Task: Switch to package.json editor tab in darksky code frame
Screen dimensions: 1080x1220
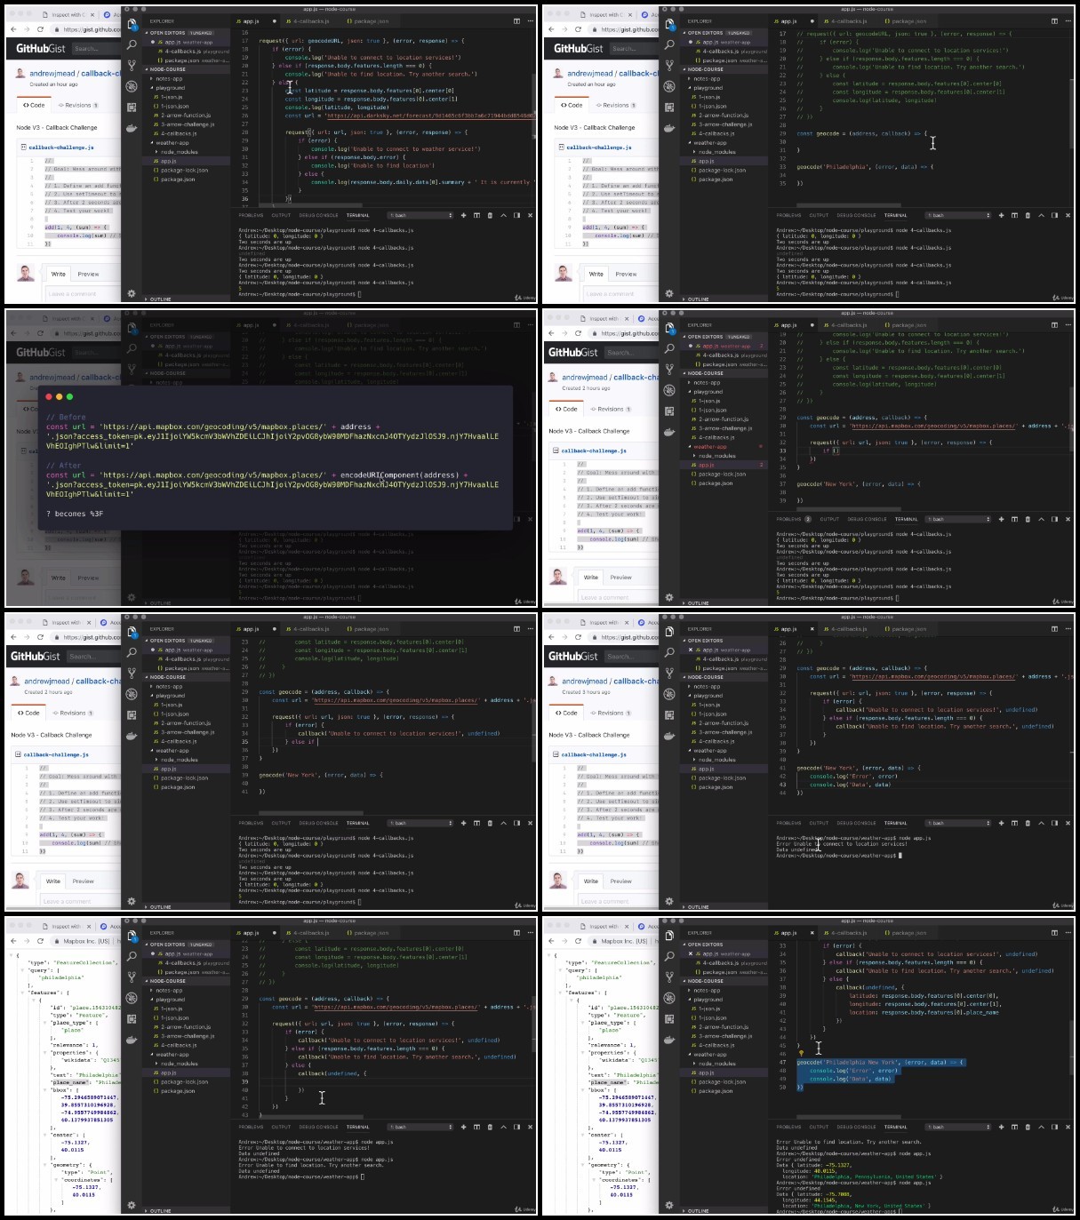Action: (367, 20)
